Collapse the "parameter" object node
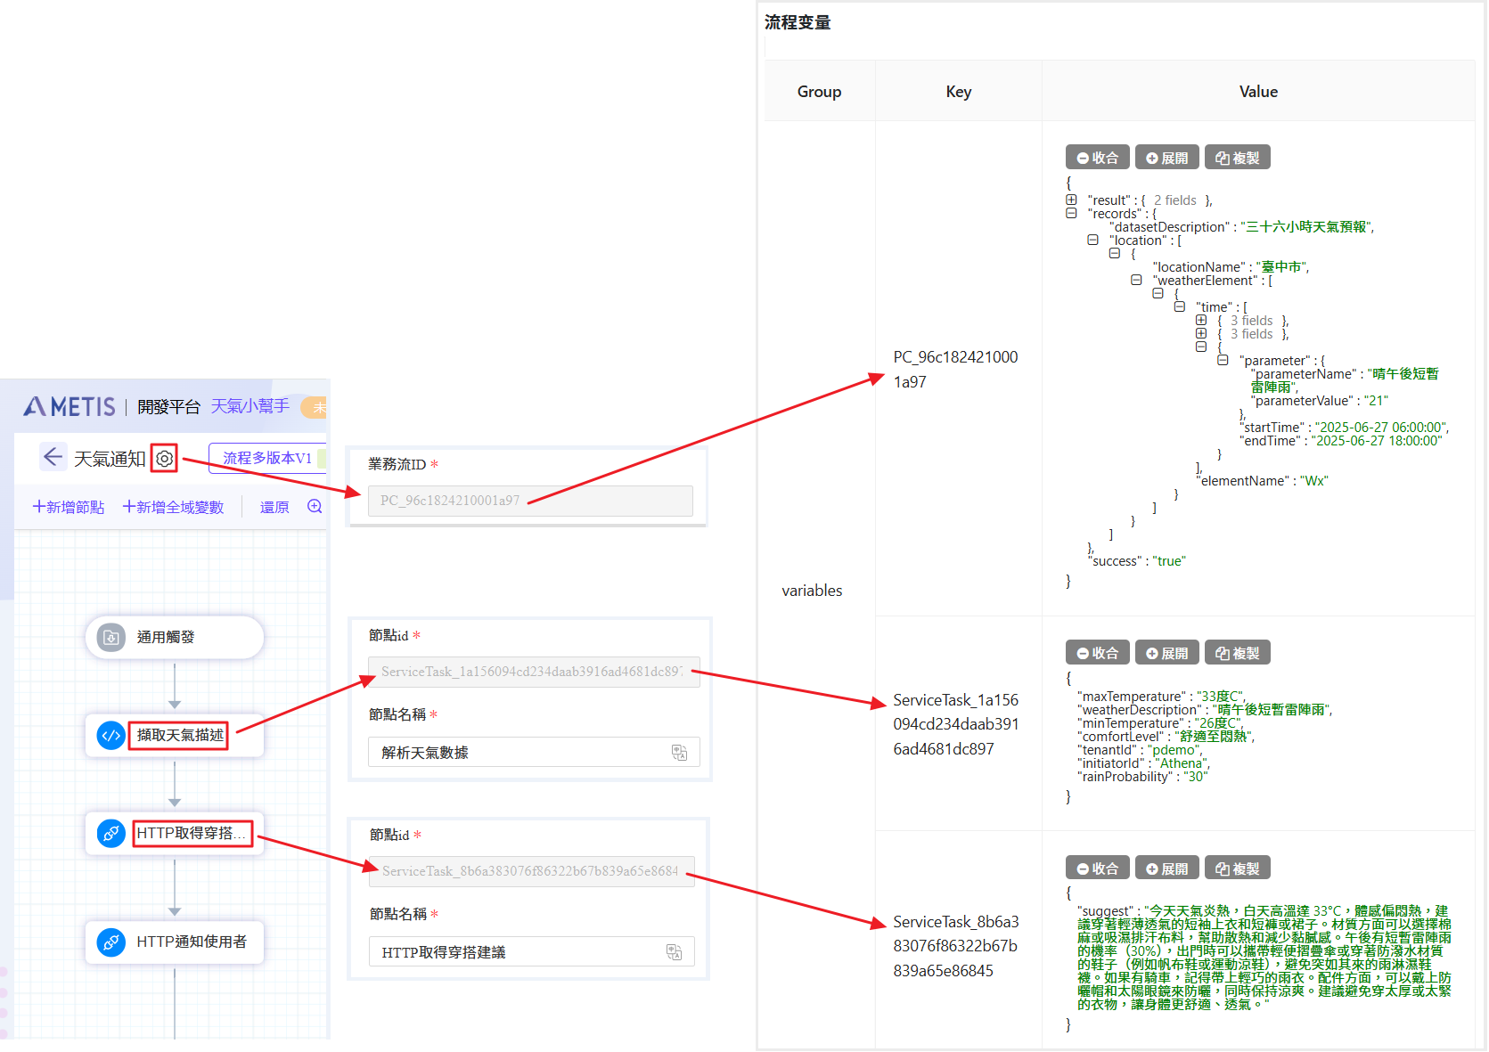Screen dimensions: 1489x1052 [x=1223, y=360]
